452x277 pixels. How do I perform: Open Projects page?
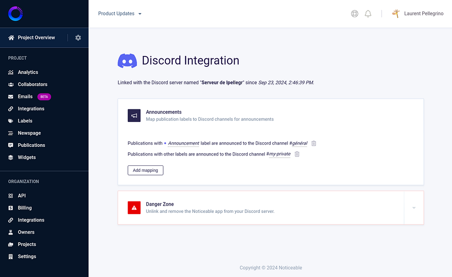[x=27, y=244]
